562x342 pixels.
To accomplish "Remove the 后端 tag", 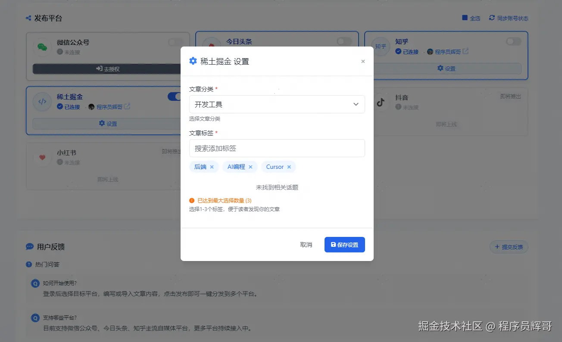I will 212,167.
